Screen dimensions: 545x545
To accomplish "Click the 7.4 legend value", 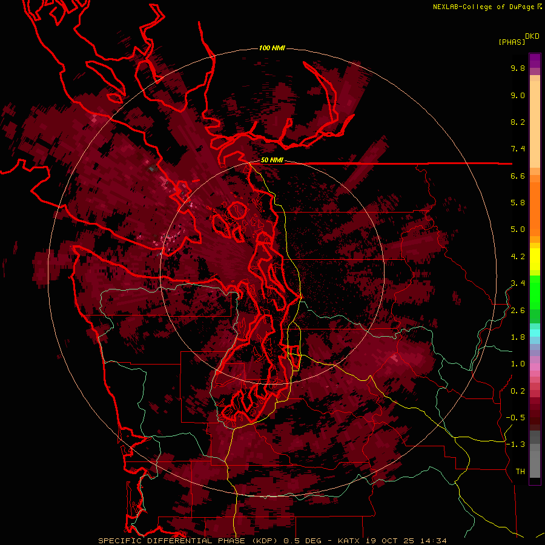I will (518, 149).
